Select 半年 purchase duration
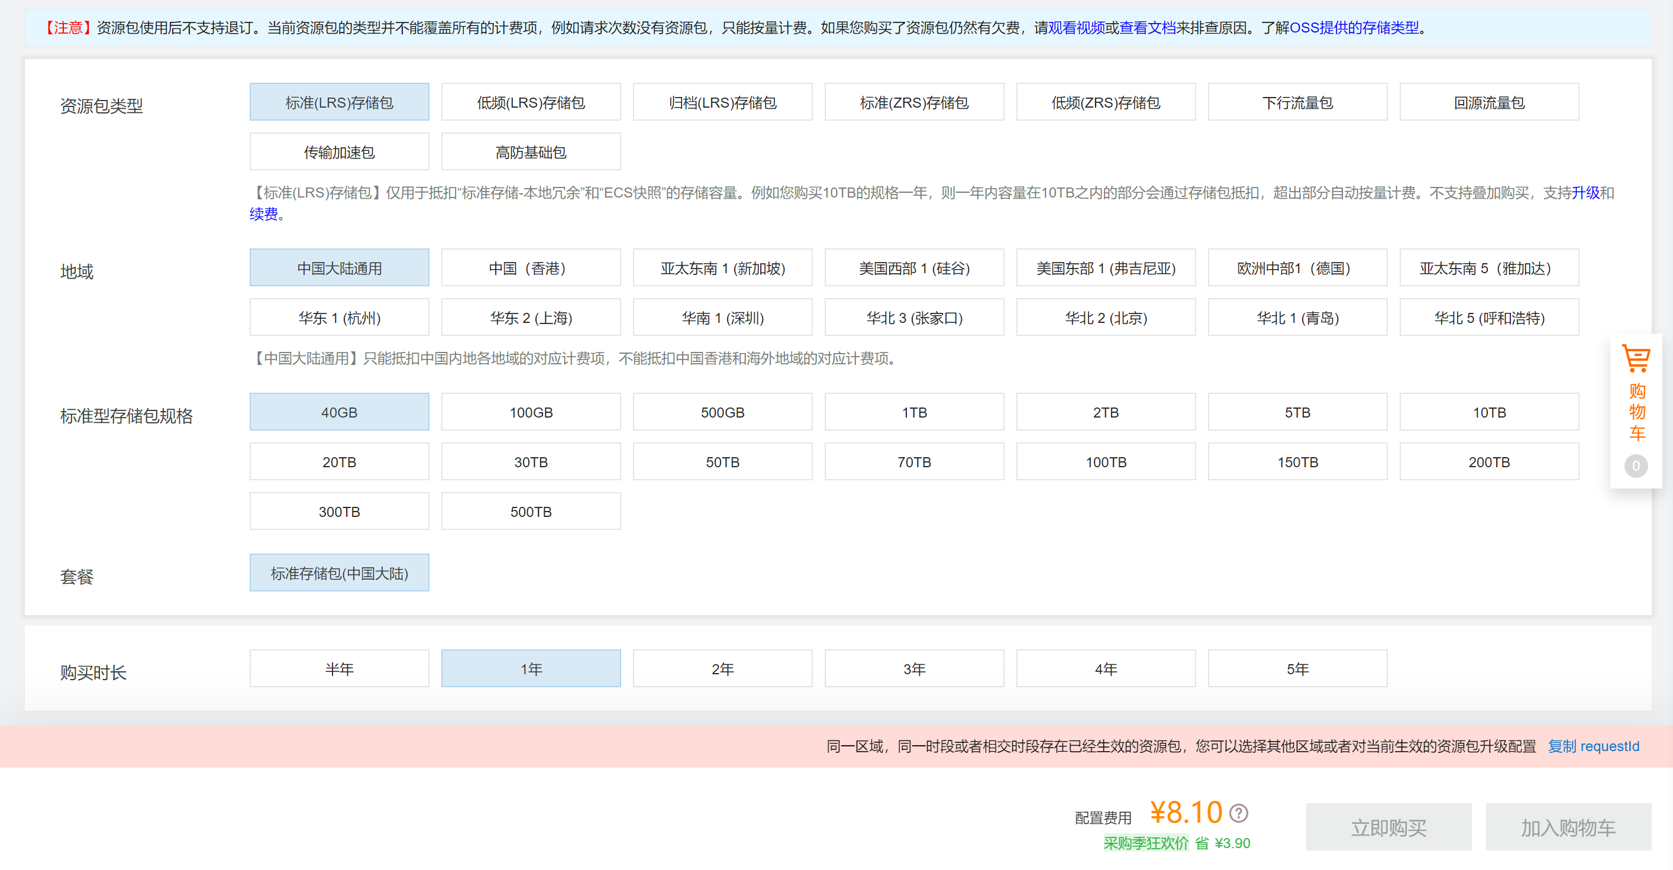The image size is (1673, 870). 339,669
